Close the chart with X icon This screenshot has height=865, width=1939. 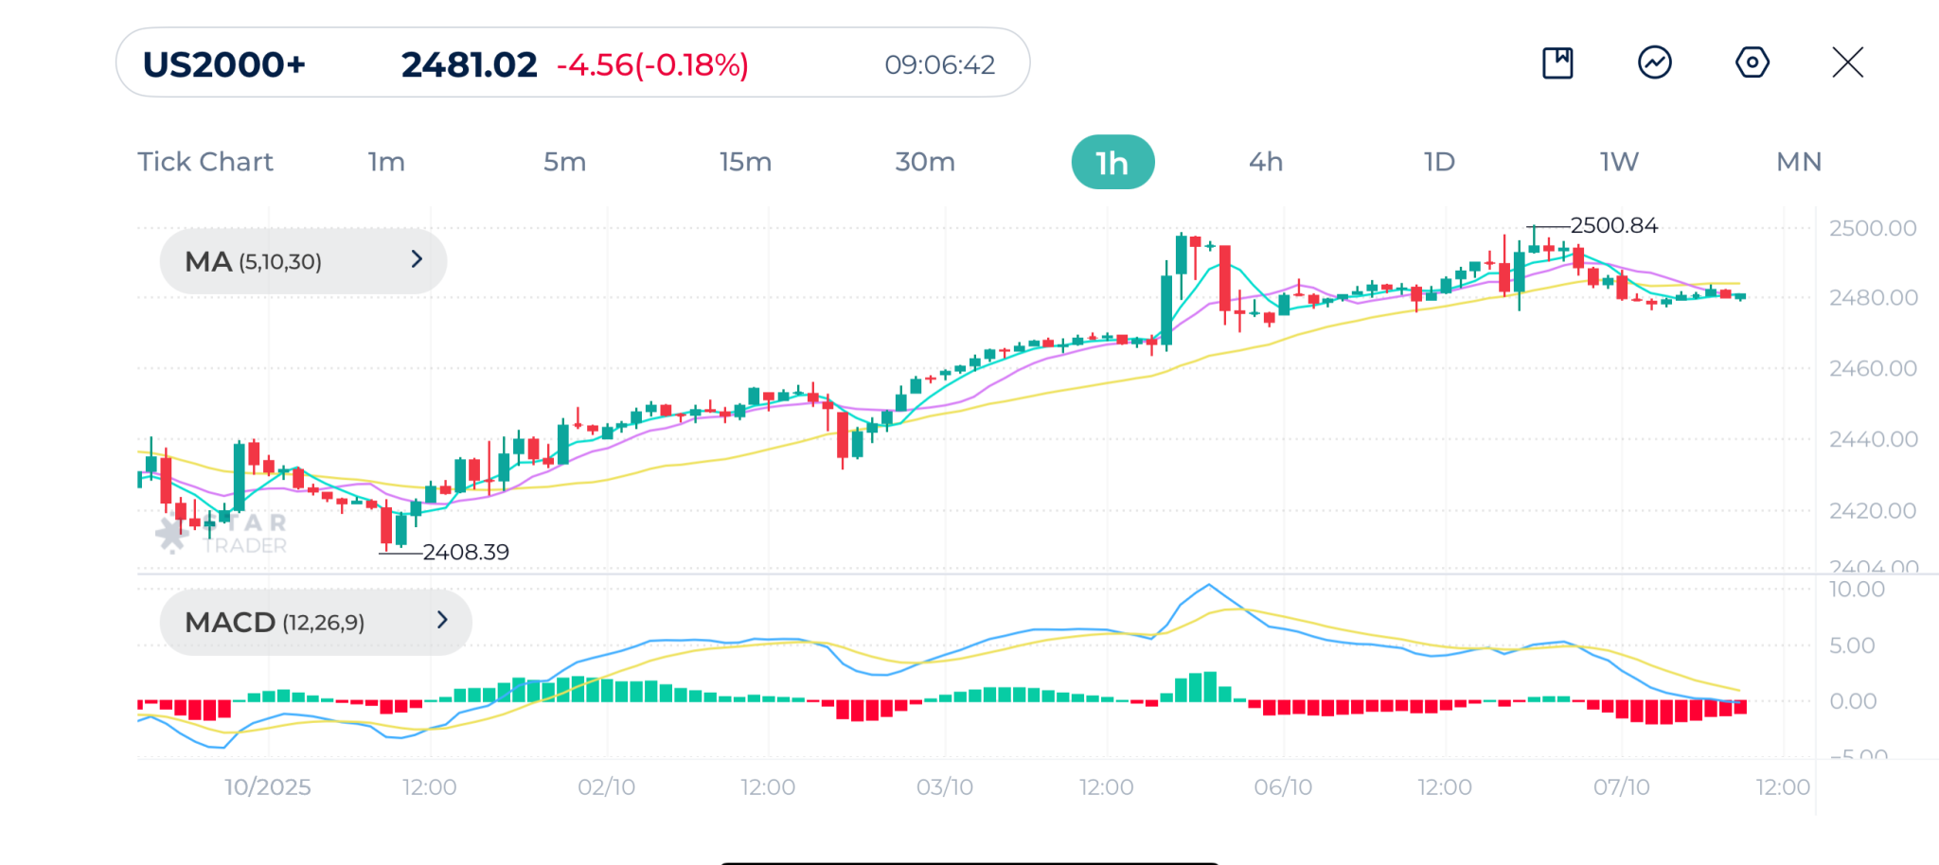tap(1847, 63)
